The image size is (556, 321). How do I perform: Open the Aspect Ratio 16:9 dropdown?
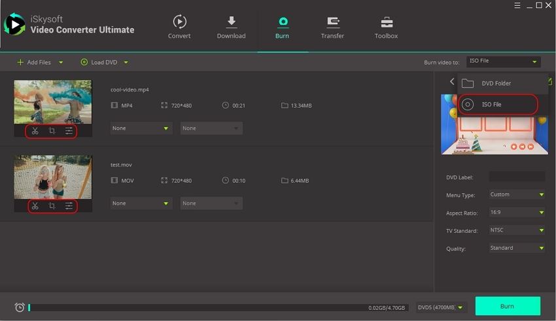click(517, 213)
